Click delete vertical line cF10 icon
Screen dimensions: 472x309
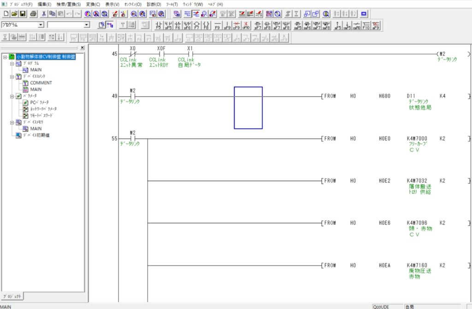[246, 24]
